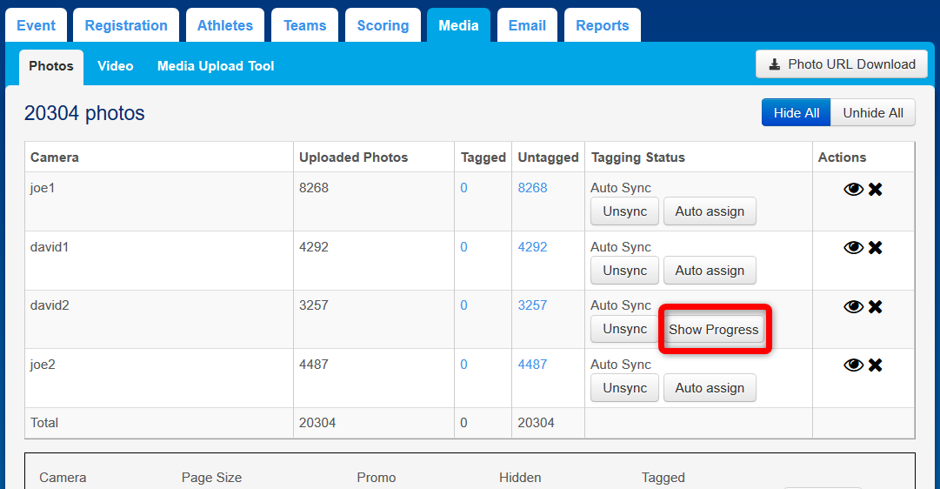
Task: Click Hide All button
Action: tap(796, 113)
